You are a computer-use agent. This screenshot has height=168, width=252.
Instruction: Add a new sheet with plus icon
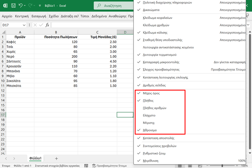tap(56, 158)
